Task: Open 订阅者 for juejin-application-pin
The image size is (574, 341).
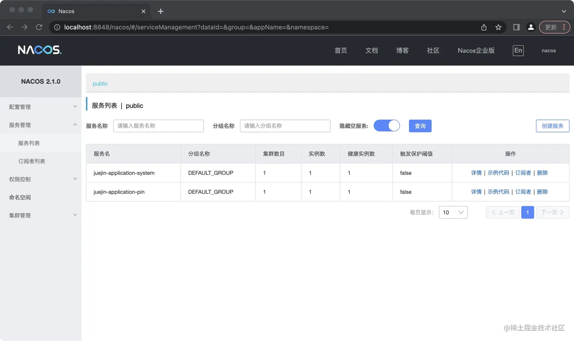Action: 523,192
